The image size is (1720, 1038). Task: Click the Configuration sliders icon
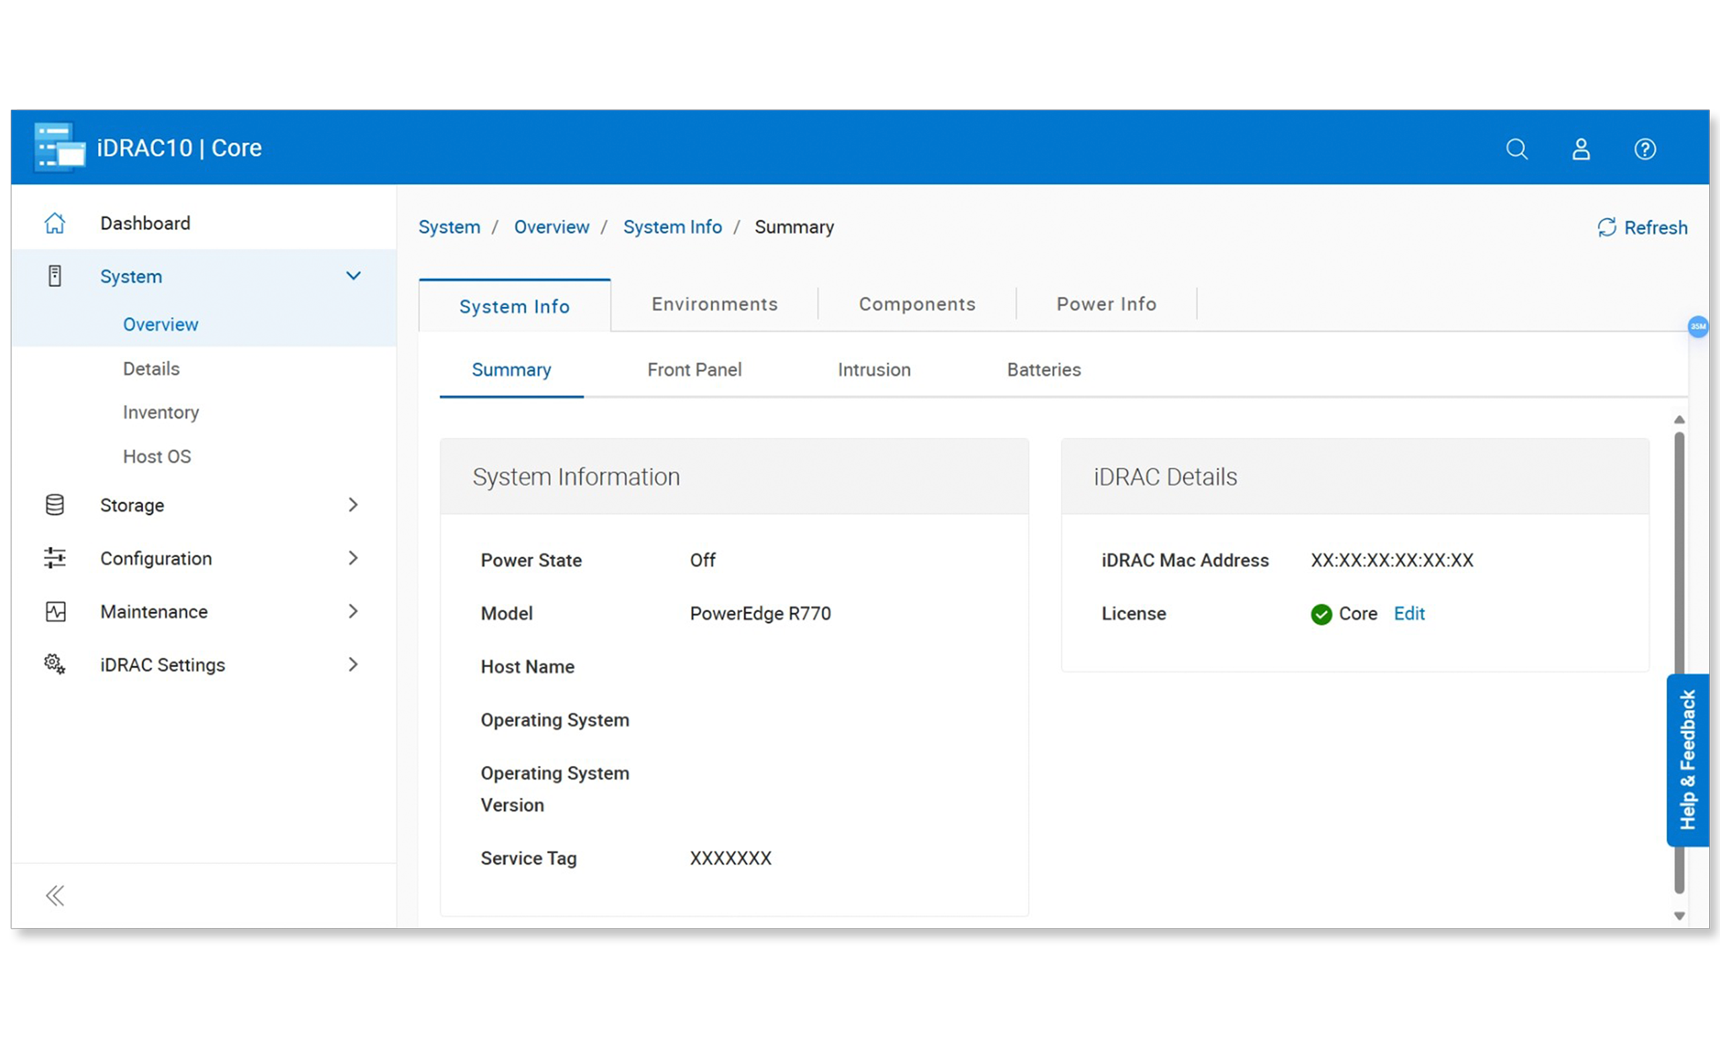click(54, 558)
